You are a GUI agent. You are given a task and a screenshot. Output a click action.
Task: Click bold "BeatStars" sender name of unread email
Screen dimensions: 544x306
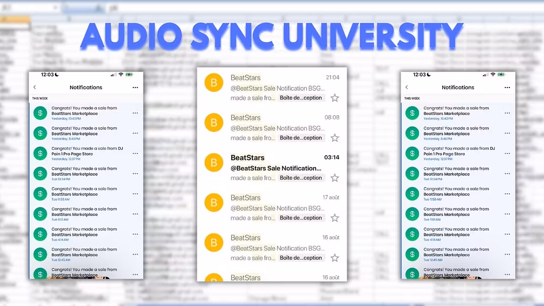pyautogui.click(x=247, y=158)
